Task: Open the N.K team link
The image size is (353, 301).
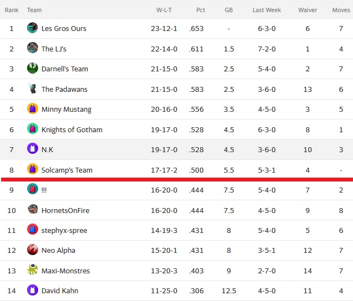Action: [x=48, y=150]
